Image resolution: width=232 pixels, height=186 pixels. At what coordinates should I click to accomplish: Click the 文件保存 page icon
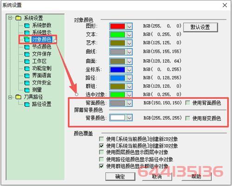pos(27,54)
